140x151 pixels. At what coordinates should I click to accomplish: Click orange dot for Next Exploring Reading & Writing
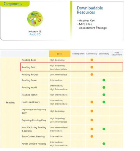pos(92,129)
